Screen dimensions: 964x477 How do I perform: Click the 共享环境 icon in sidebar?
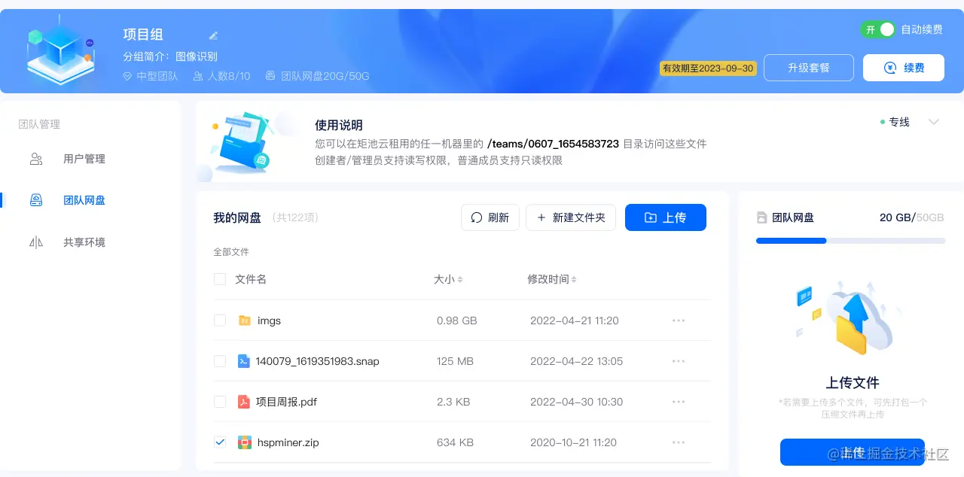pyautogui.click(x=36, y=242)
